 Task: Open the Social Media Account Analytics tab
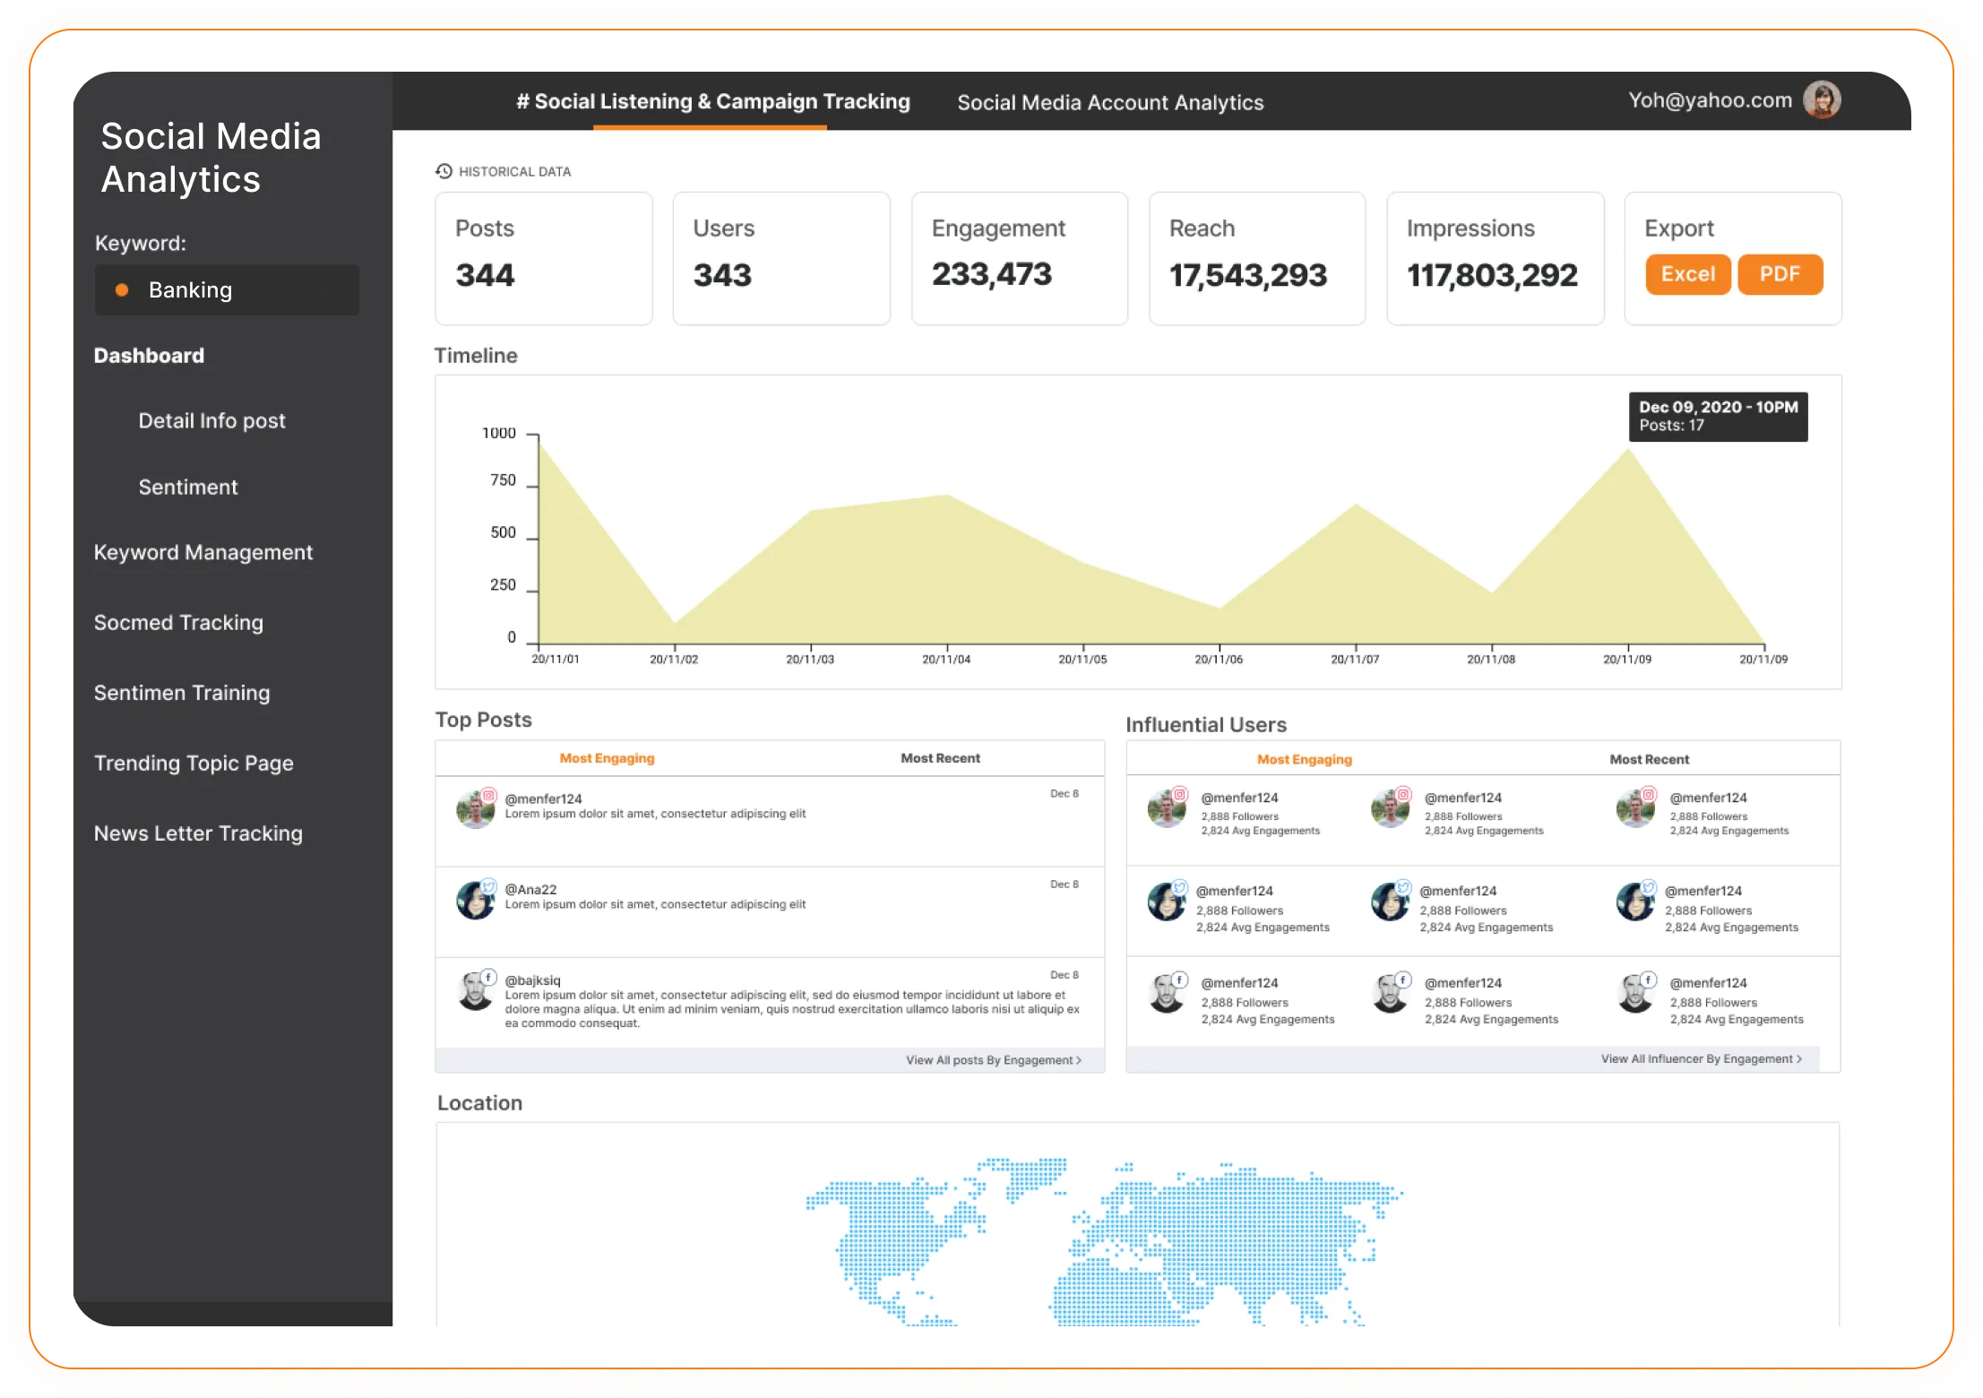point(1109,102)
